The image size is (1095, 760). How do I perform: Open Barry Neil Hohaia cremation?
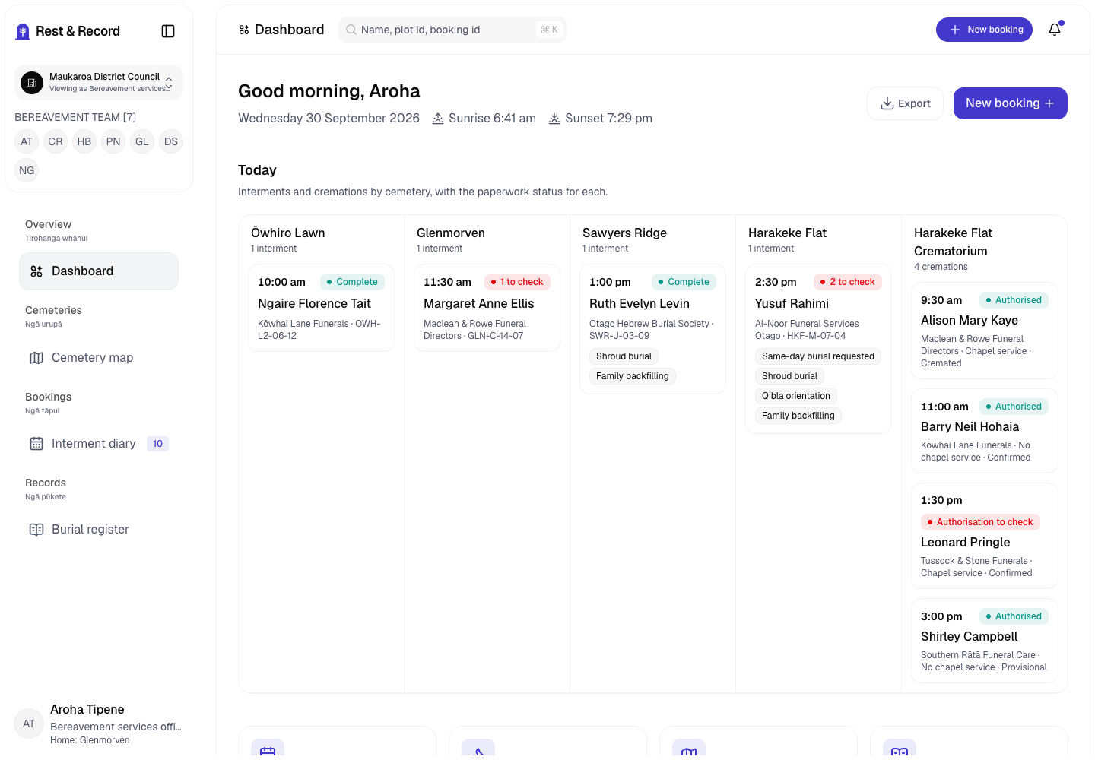985,431
